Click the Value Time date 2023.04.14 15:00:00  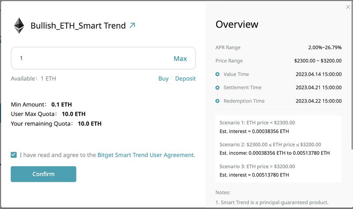click(x=319, y=74)
